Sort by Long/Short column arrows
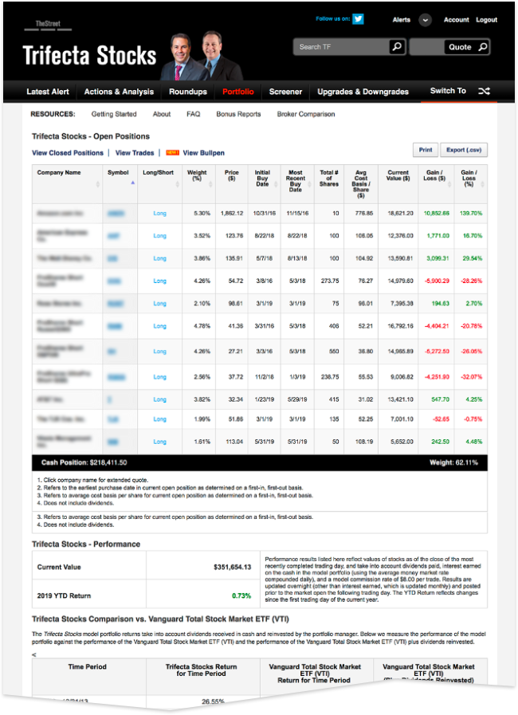Viewport: 518px width, 715px height. click(178, 184)
